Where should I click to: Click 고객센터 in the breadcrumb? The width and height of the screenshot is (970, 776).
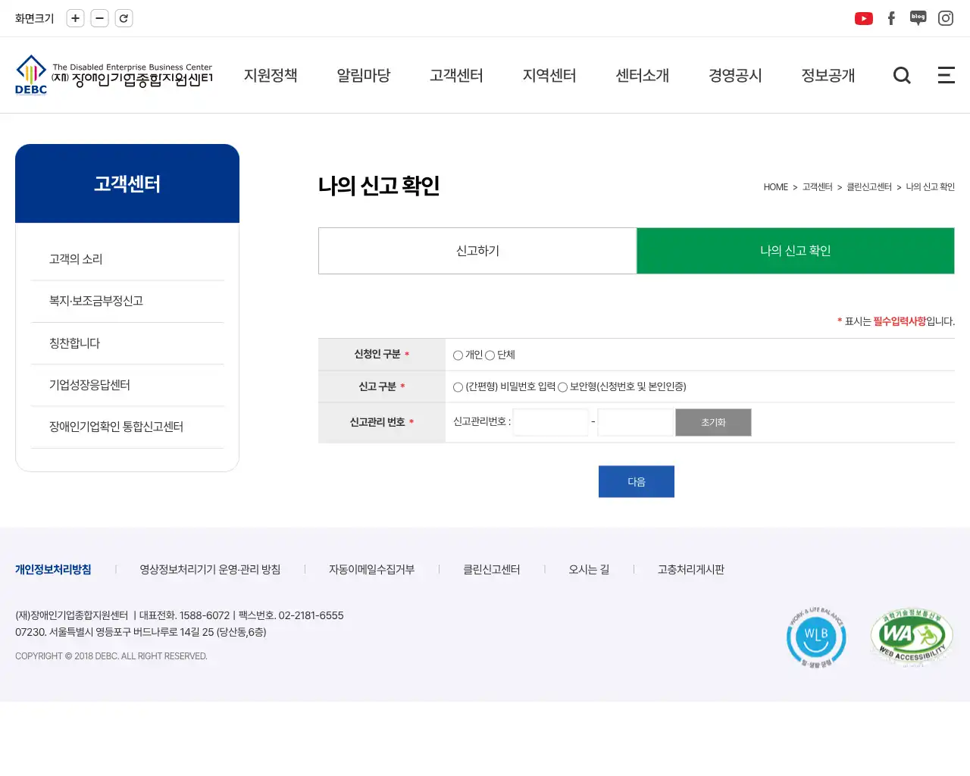point(817,187)
